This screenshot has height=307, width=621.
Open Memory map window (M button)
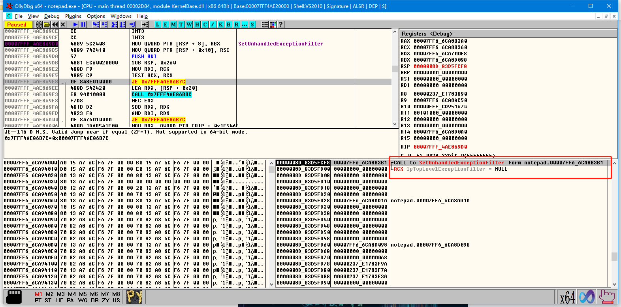tap(173, 24)
